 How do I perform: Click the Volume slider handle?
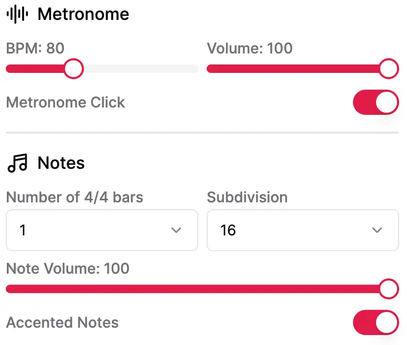pyautogui.click(x=389, y=69)
